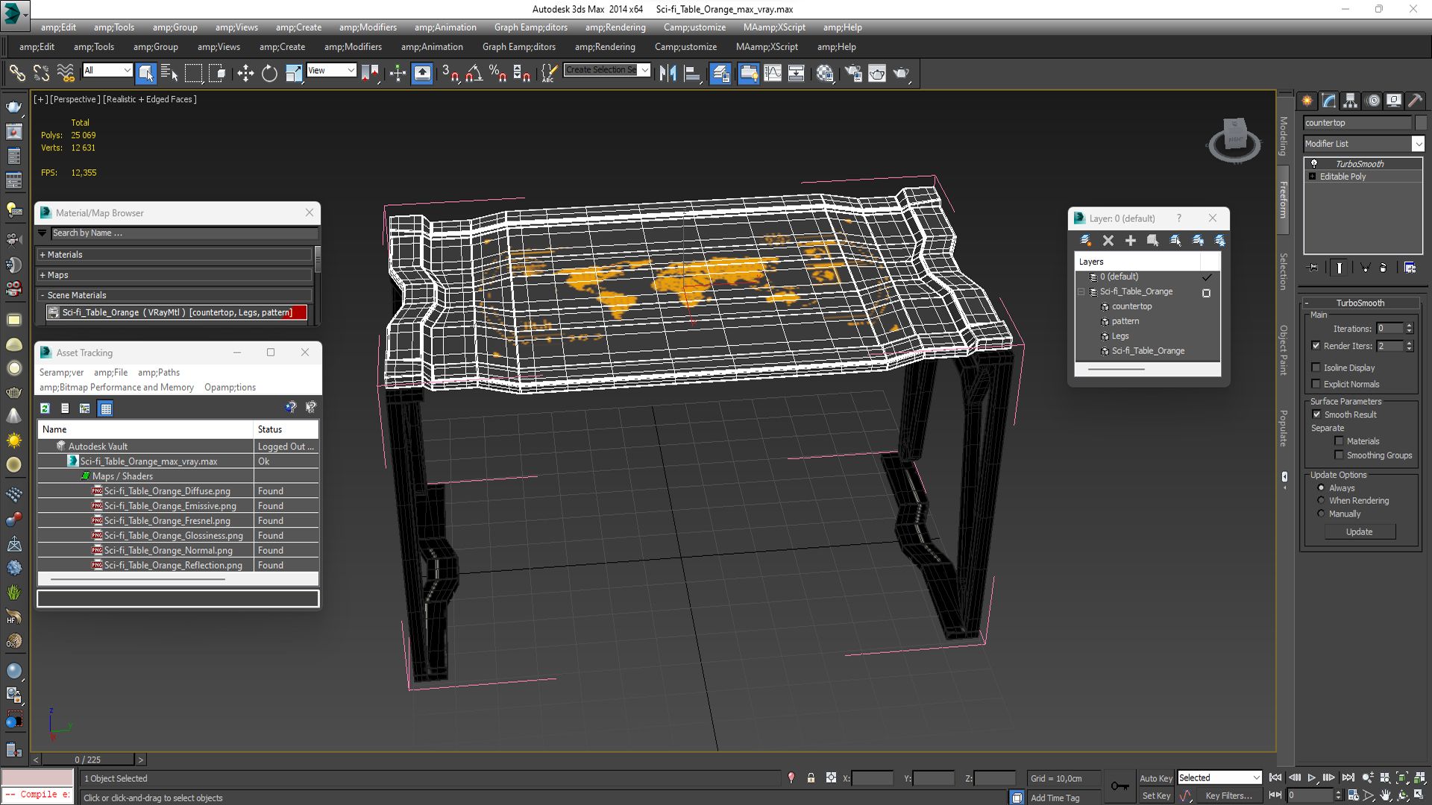Select the Always update option
1432x805 pixels.
pyautogui.click(x=1321, y=488)
